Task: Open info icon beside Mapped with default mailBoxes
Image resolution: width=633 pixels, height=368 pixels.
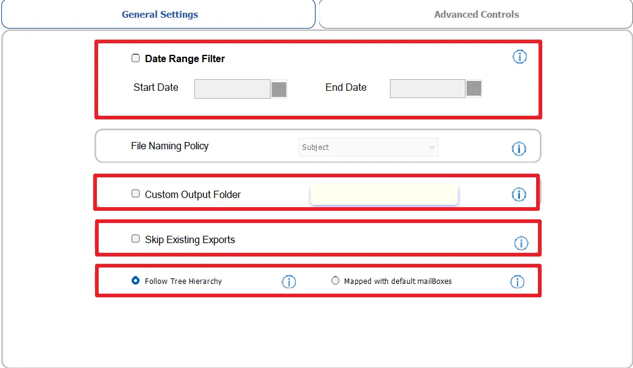Action: tap(517, 281)
